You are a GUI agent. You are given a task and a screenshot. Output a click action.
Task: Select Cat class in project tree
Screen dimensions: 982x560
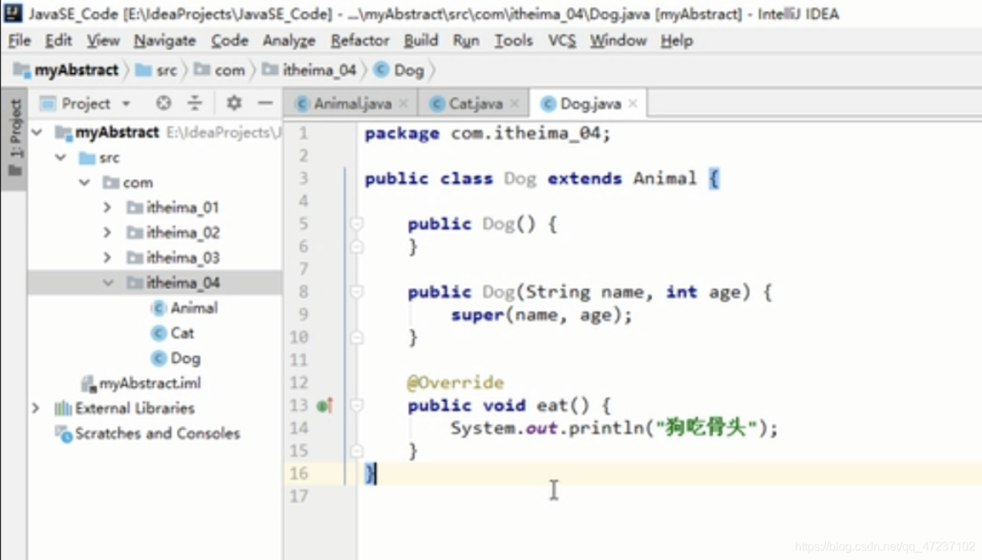coord(182,333)
